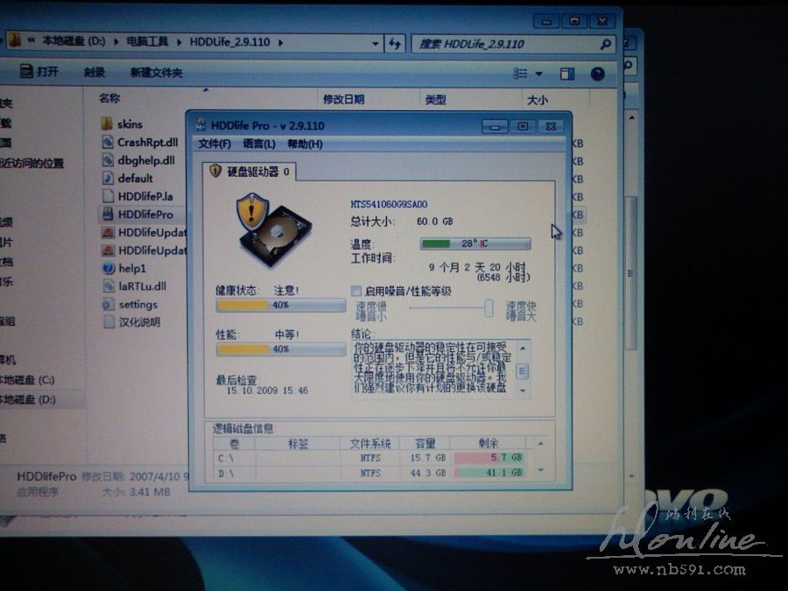Click the default audio file icon

pyautogui.click(x=108, y=178)
